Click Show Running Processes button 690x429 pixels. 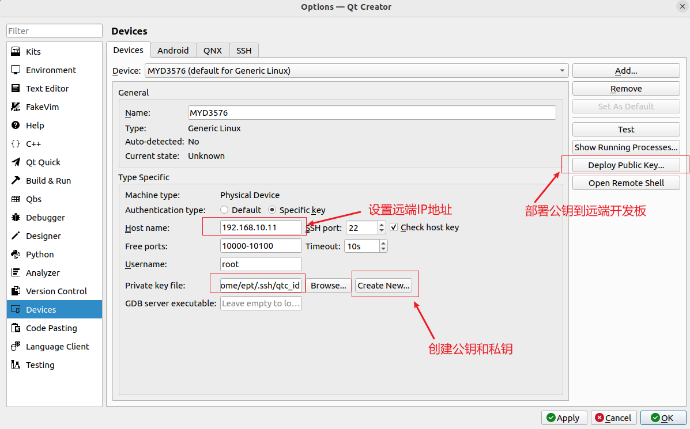(626, 147)
